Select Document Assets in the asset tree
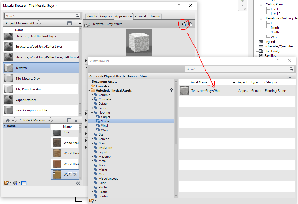 coord(104,82)
